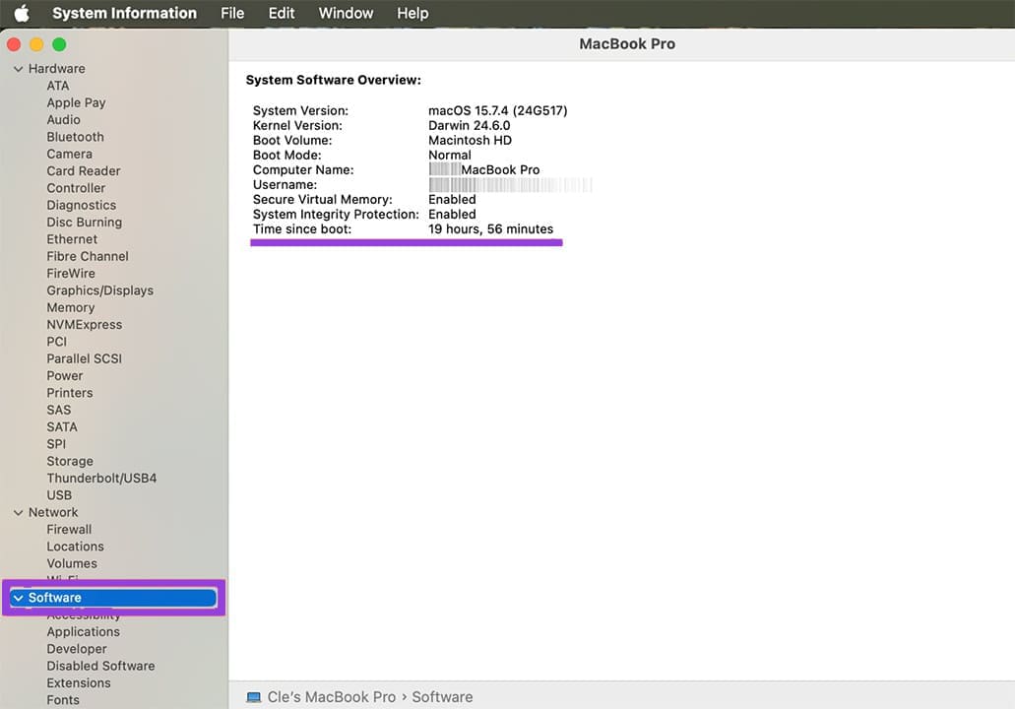Click the Macintosh HD boot volume value
Screen dimensions: 1015x709
[x=470, y=141]
